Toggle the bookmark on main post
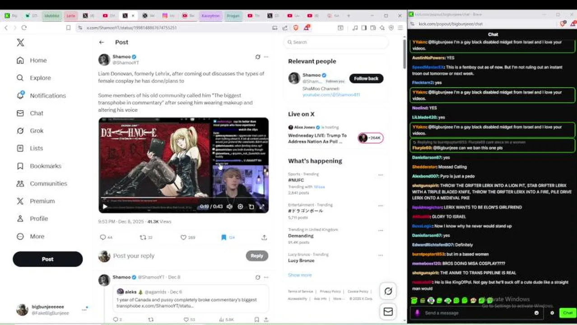This screenshot has width=577, height=325. (x=223, y=237)
